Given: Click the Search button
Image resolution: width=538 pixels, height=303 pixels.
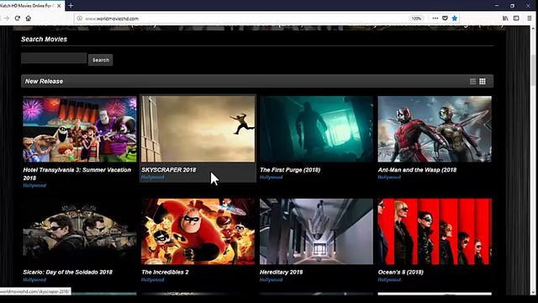Looking at the screenshot, I should point(101,60).
